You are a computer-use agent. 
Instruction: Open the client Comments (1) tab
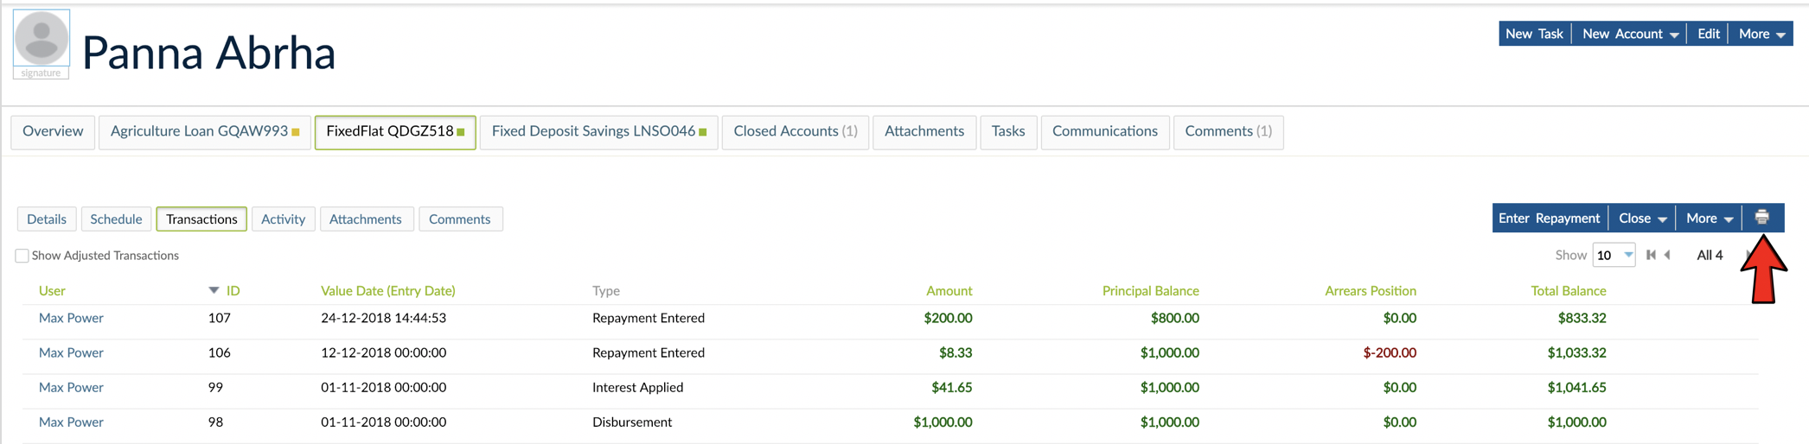pos(1228,131)
